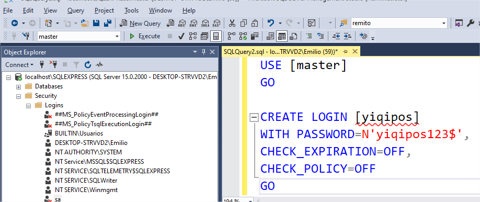Toggle IntelliSense Enabled button
Image resolution: width=480 pixels, height=202 pixels.
pyautogui.click(x=216, y=37)
